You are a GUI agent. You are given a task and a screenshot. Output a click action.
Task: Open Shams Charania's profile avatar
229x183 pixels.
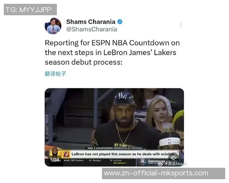tap(53, 26)
